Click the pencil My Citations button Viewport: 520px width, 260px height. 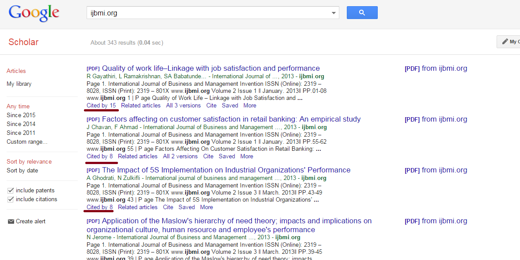tap(509, 42)
